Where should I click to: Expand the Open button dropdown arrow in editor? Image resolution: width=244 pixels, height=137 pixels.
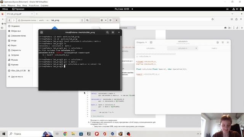point(146,42)
